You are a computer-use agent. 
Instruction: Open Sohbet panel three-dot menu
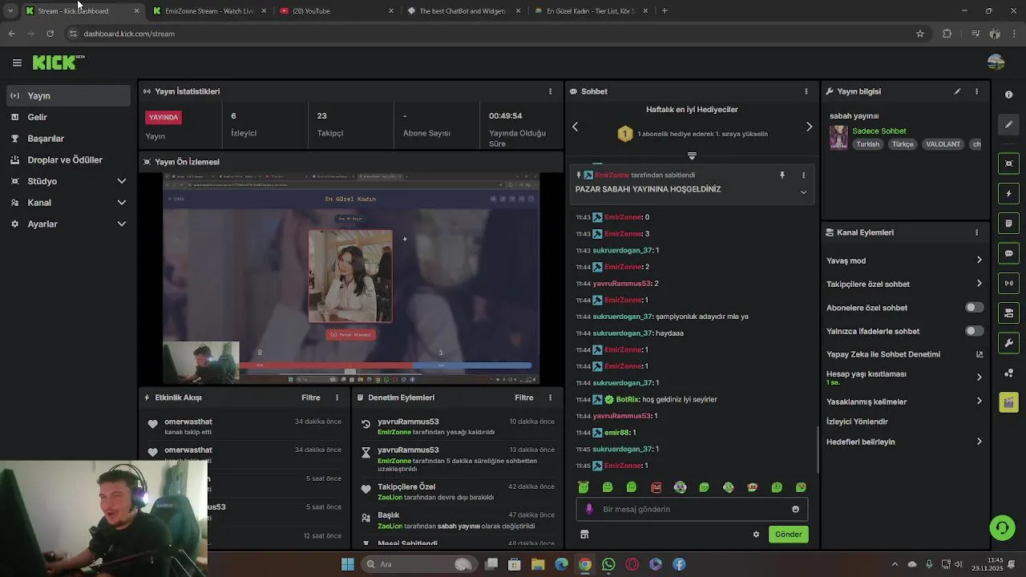pos(806,91)
